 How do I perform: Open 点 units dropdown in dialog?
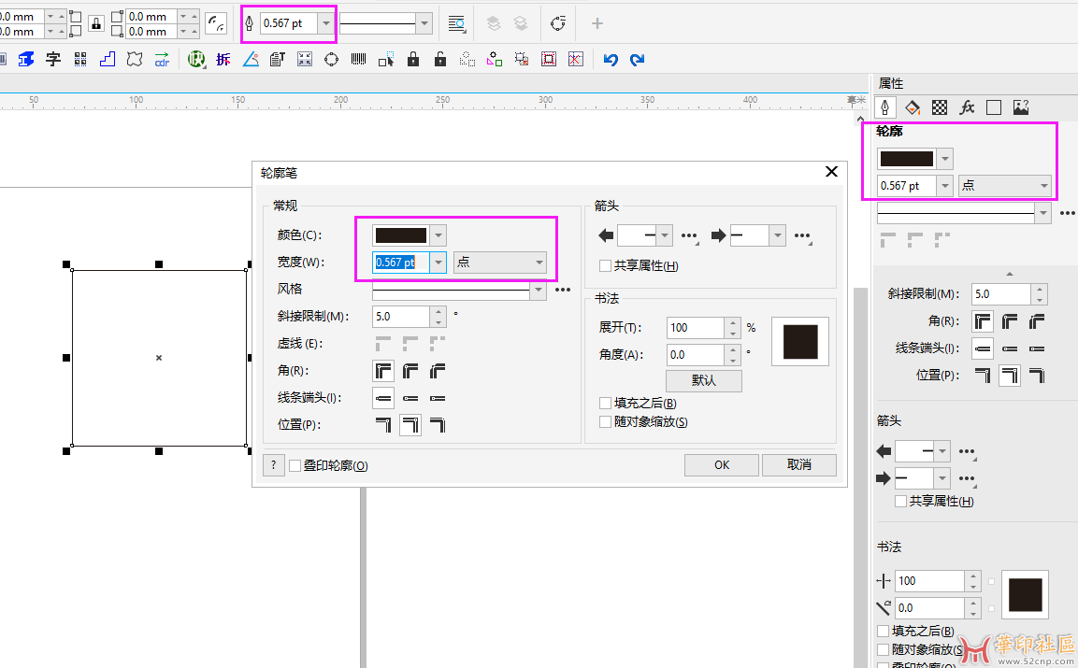500,263
